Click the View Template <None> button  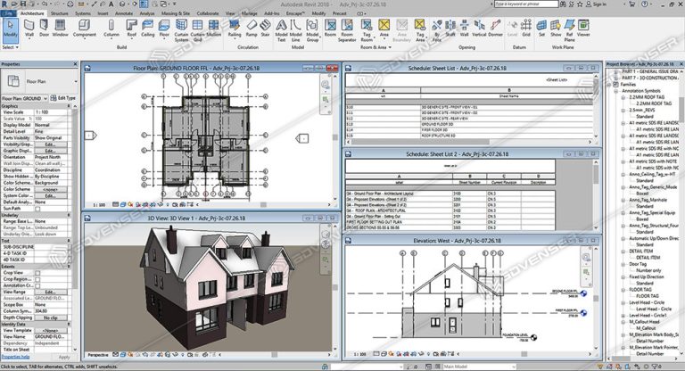point(50,330)
